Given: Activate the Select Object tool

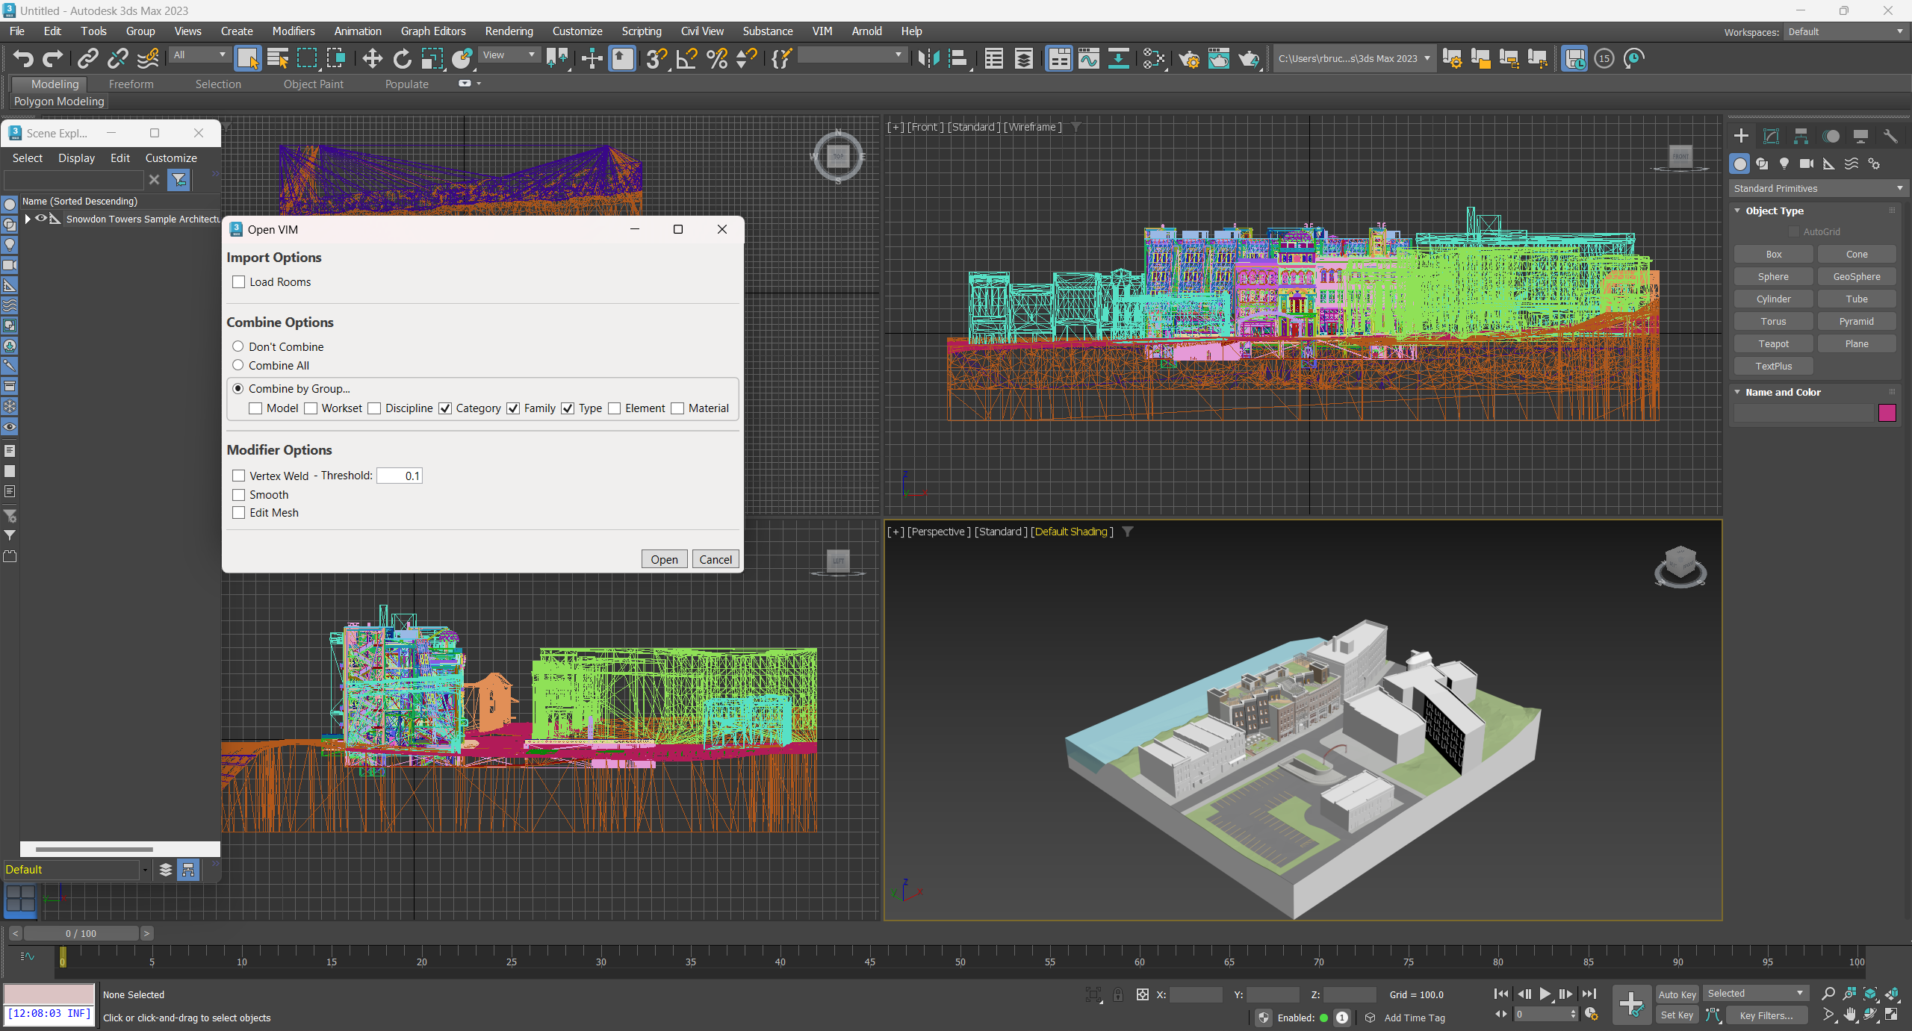Looking at the screenshot, I should point(247,58).
